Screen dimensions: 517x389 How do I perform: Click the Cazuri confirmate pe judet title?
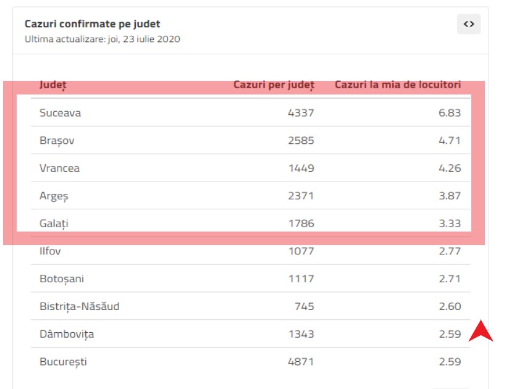click(x=93, y=24)
